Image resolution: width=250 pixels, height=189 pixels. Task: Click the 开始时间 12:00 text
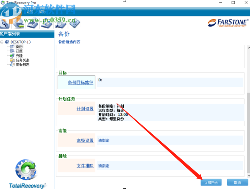pos(113,115)
